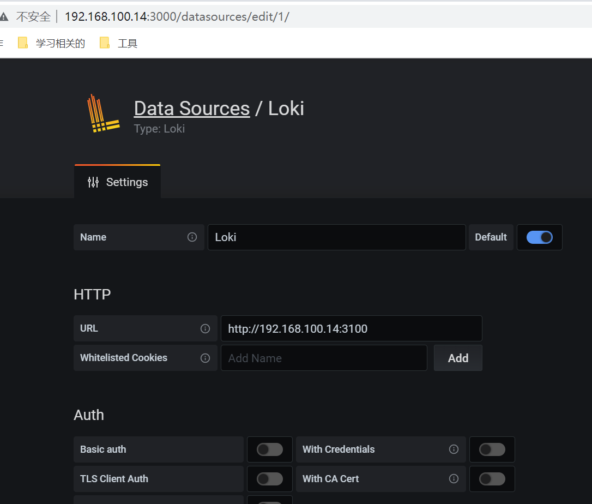This screenshot has height=504, width=592.
Task: Click the 不安全 security status text
Action: pyautogui.click(x=33, y=16)
